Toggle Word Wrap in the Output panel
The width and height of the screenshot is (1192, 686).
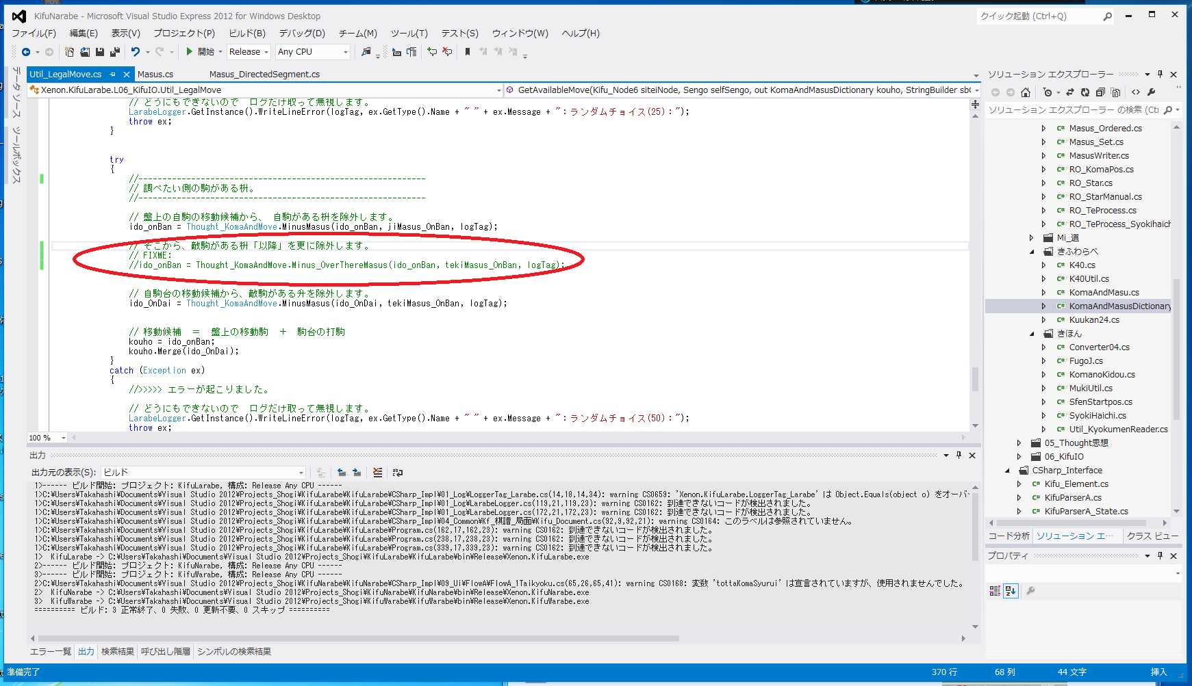[x=398, y=473]
